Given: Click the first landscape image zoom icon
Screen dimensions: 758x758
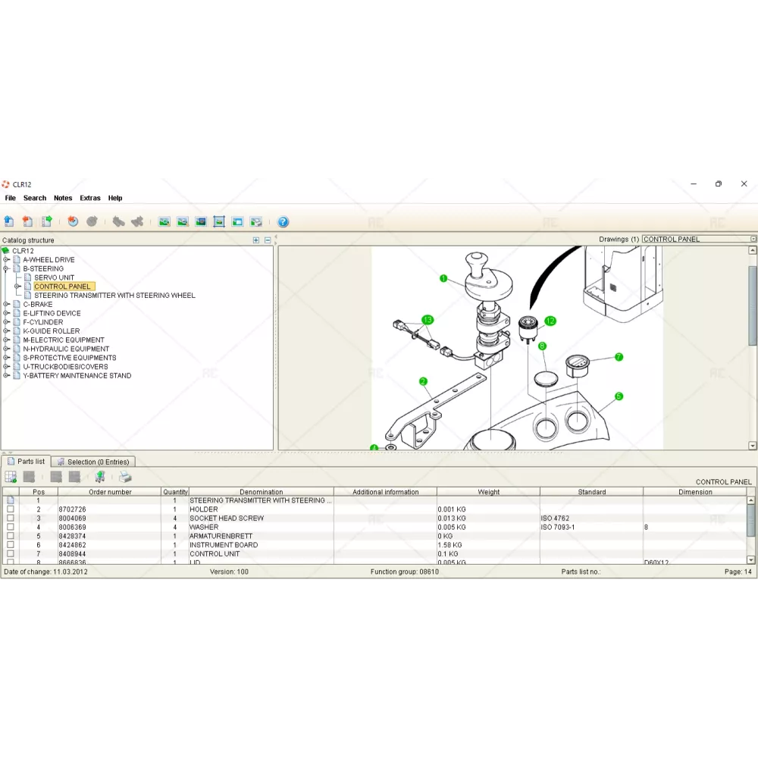Looking at the screenshot, I should tap(164, 222).
